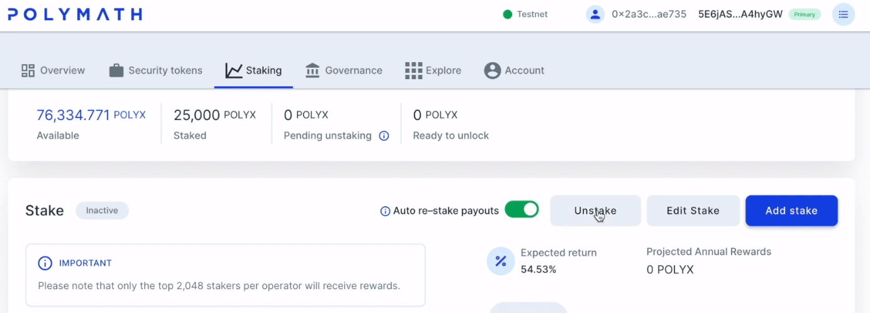Disable the Auto re-stake payouts toggle
The width and height of the screenshot is (870, 313).
[x=521, y=210]
